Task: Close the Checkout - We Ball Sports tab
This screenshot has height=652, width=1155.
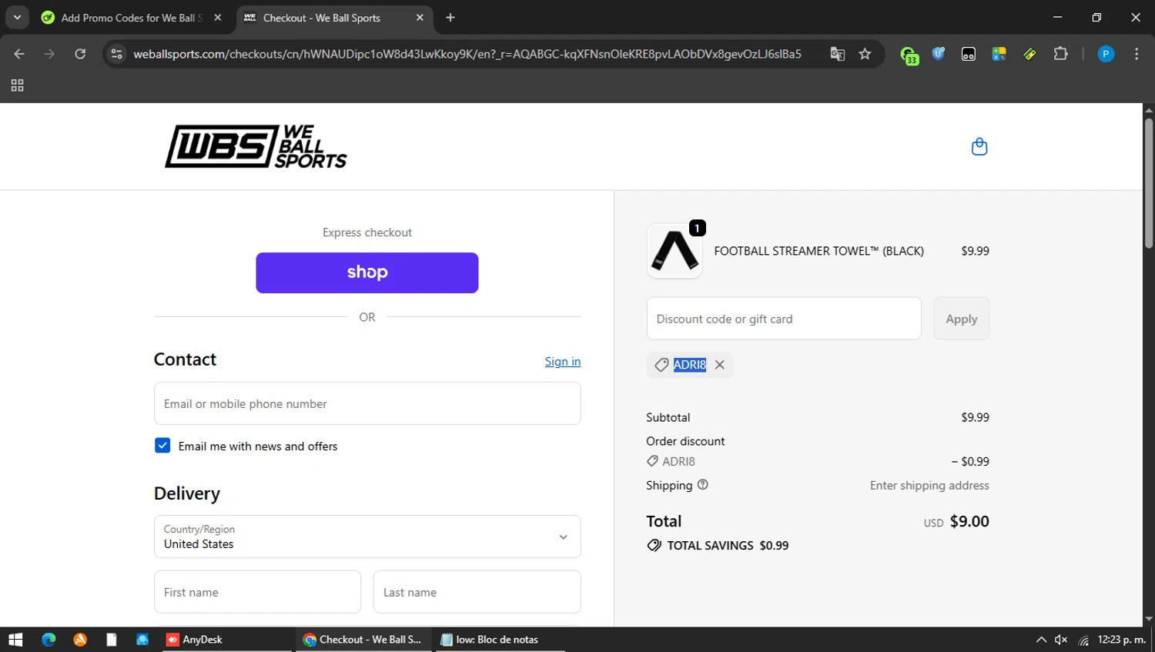Action: pos(420,18)
